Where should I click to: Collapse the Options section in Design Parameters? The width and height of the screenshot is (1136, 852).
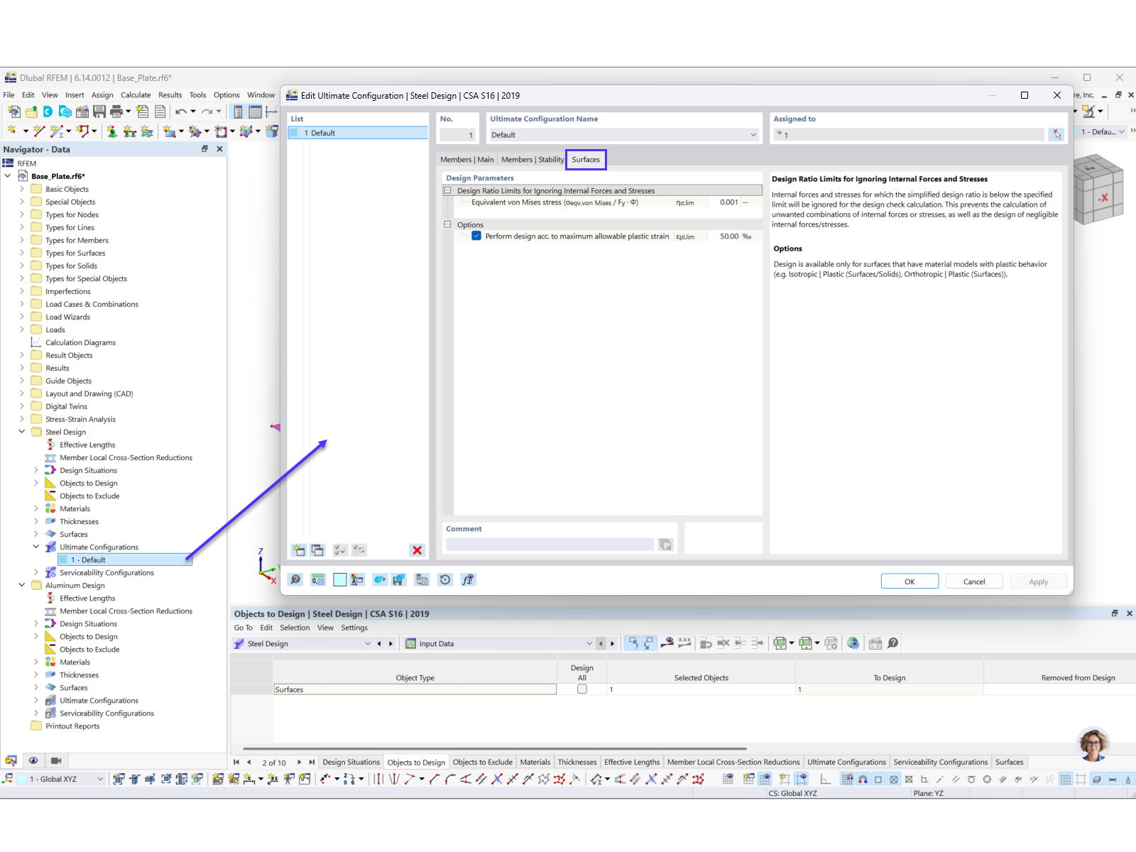pyautogui.click(x=448, y=224)
